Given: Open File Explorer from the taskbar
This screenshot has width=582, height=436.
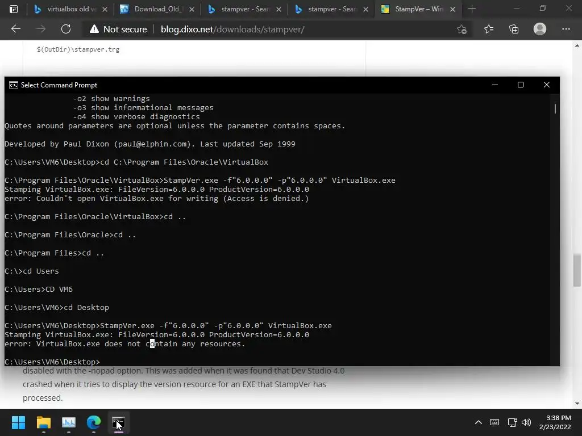Looking at the screenshot, I should pyautogui.click(x=43, y=422).
